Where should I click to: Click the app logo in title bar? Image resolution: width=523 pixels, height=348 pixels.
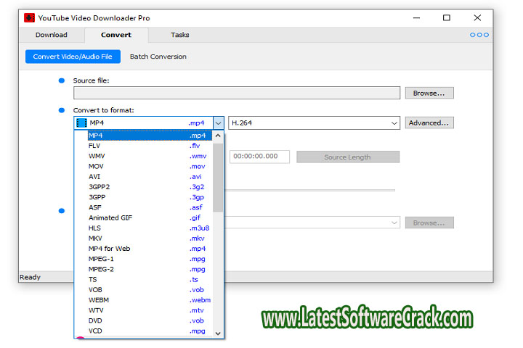30,17
